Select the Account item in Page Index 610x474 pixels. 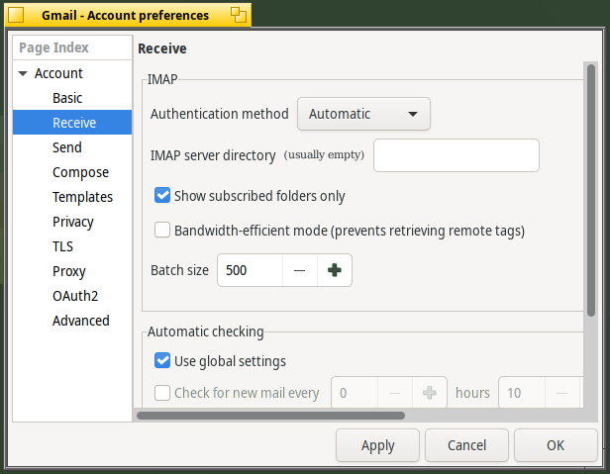(58, 73)
